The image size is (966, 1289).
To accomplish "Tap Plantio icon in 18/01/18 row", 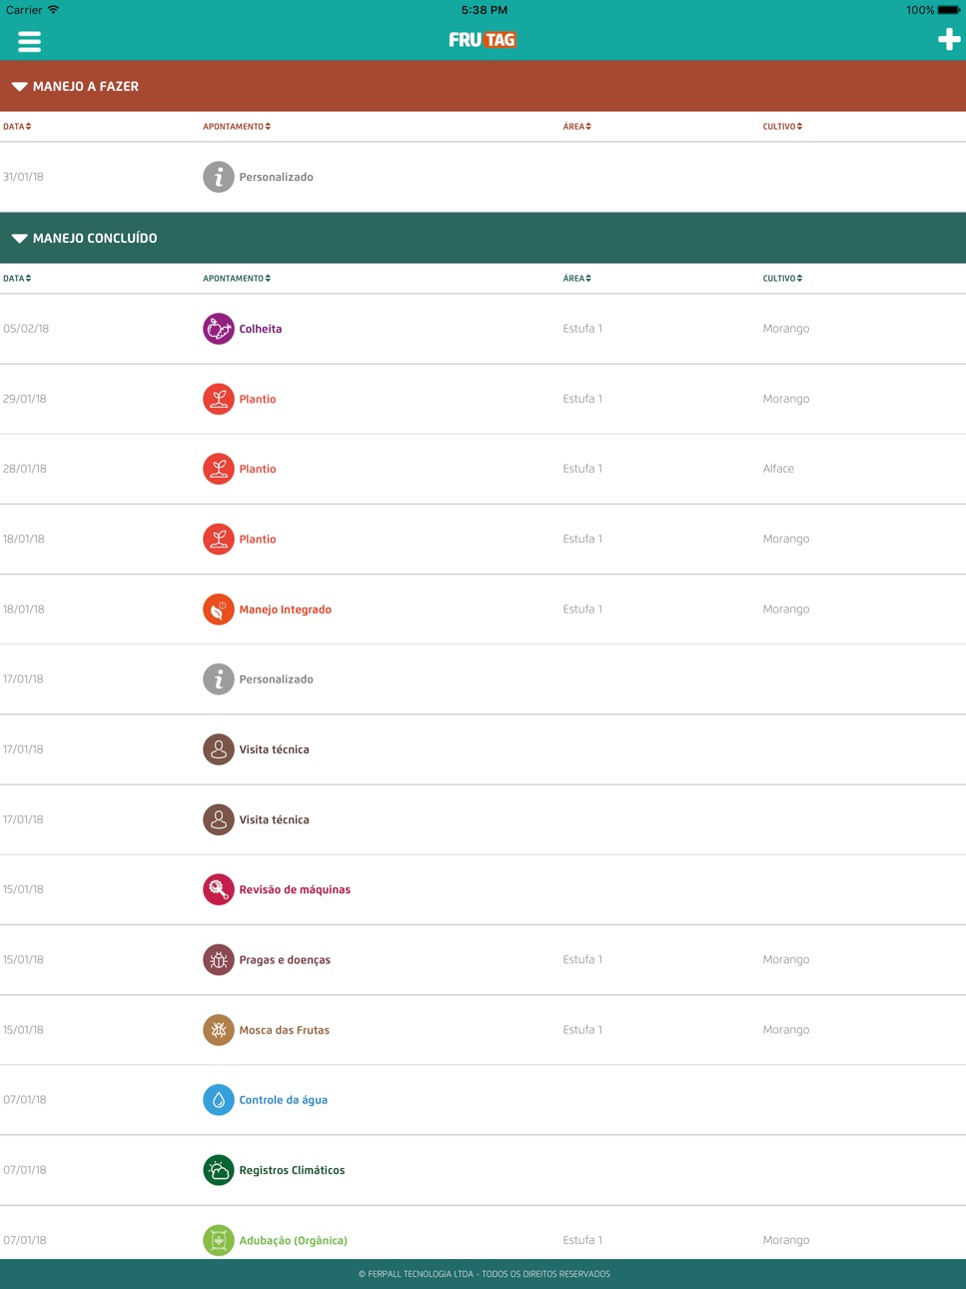I will point(219,539).
